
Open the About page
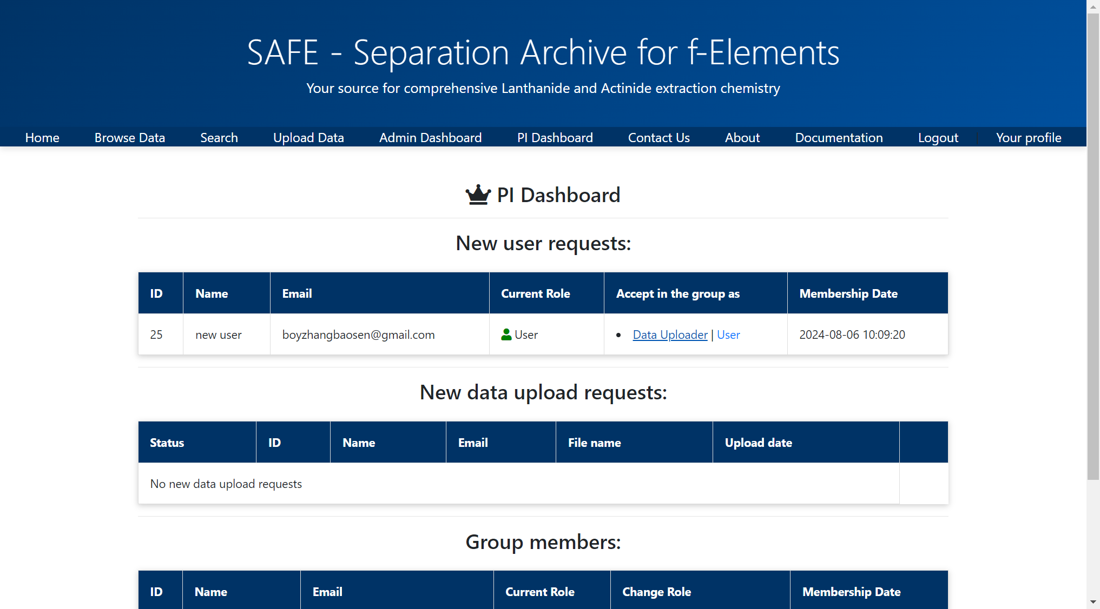[742, 138]
